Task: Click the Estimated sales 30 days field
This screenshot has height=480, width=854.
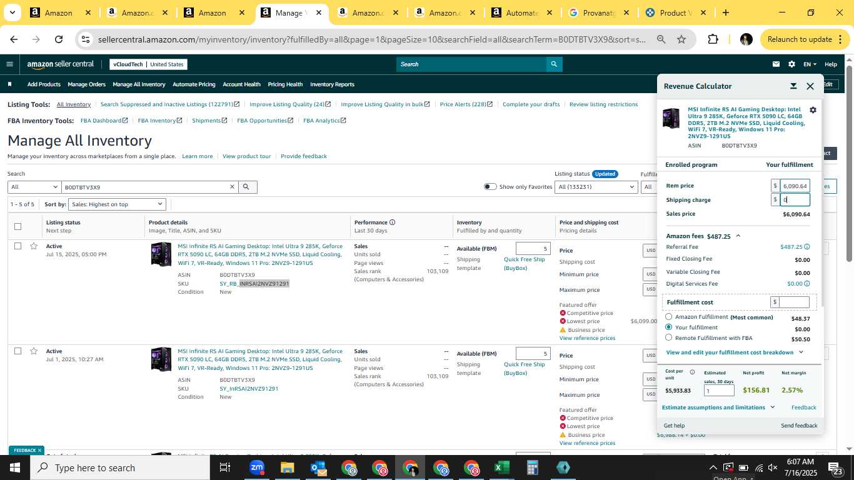Action: pos(719,391)
